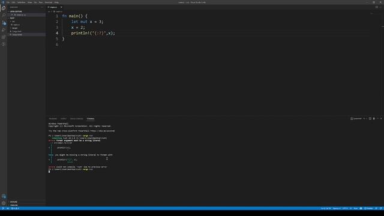This screenshot has width=384, height=216.
Task: Open the Manage gear in activity bar
Action: (x=4, y=203)
